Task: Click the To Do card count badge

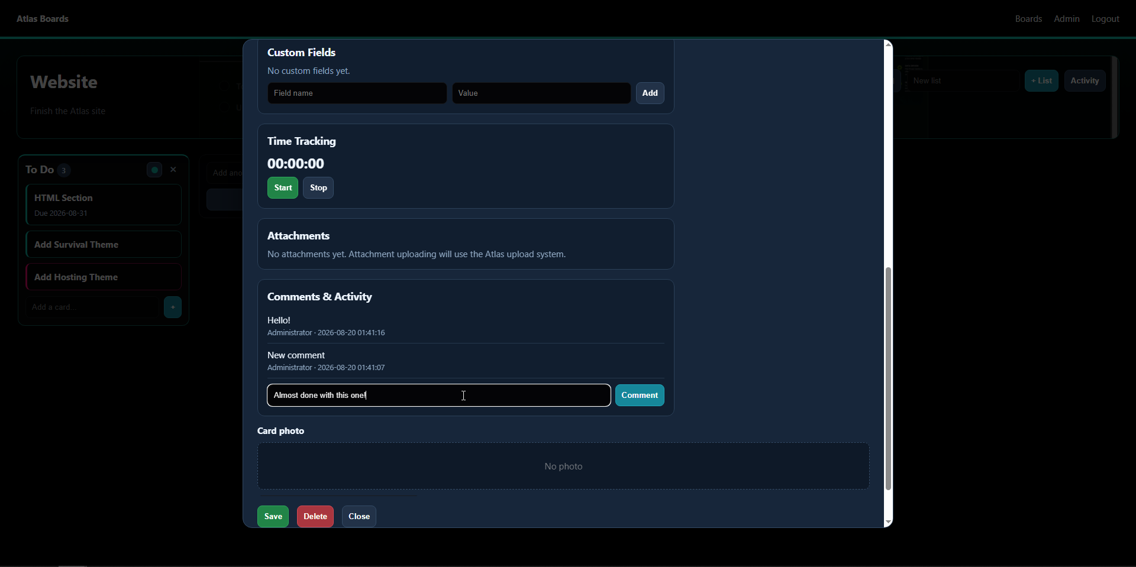Action: [64, 170]
